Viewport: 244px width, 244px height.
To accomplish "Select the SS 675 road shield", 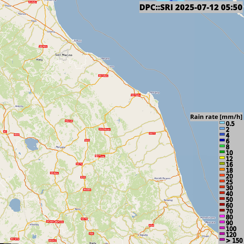I will 15,239.
